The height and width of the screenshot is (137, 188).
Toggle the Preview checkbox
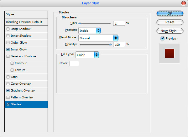pos(162,38)
